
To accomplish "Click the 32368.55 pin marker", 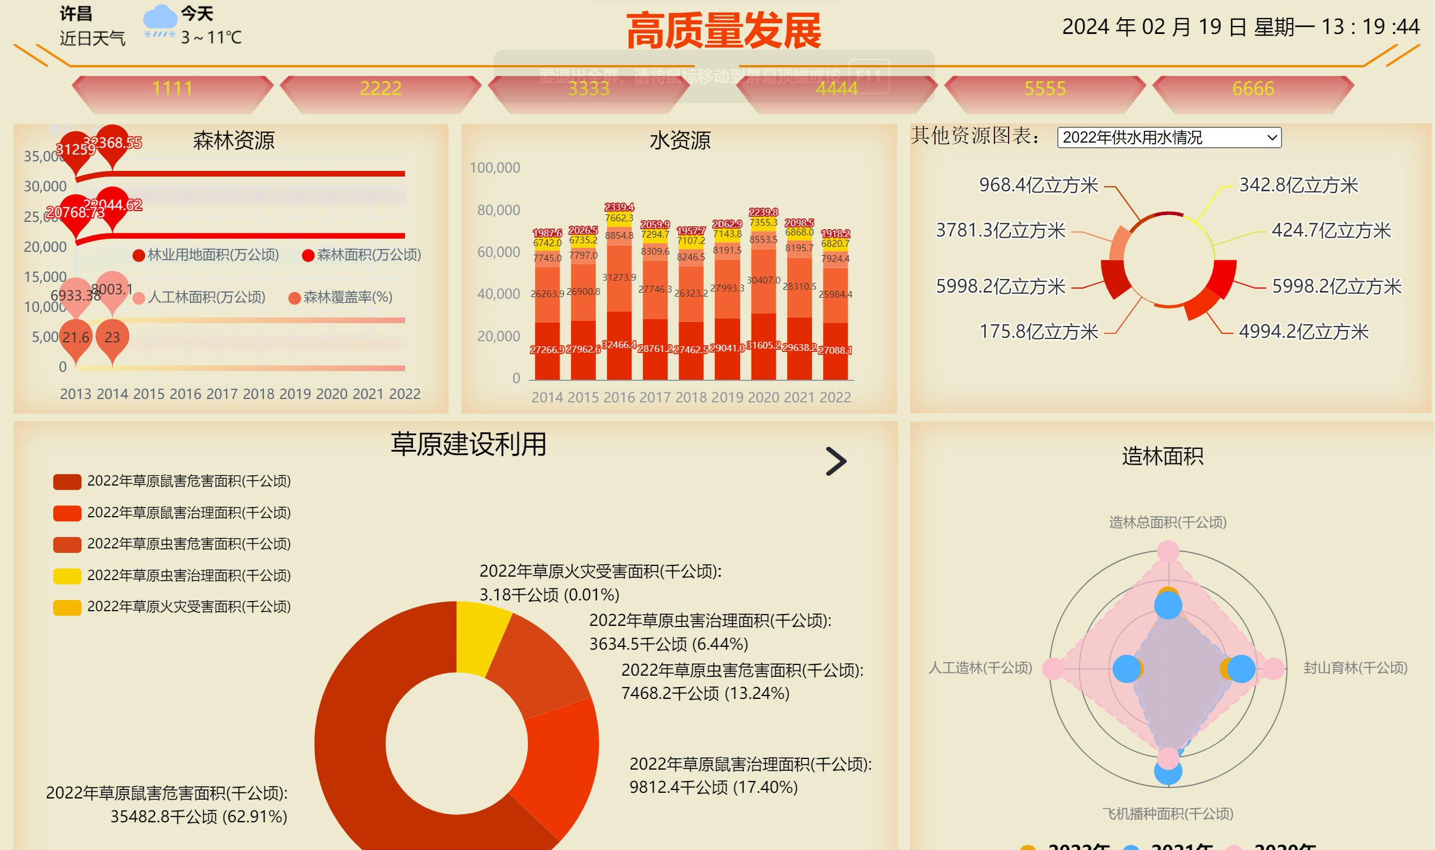I will tap(112, 144).
